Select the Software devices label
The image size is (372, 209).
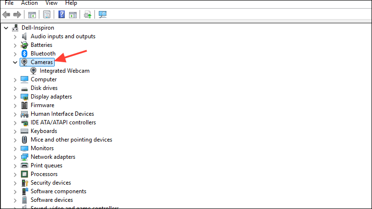click(52, 200)
